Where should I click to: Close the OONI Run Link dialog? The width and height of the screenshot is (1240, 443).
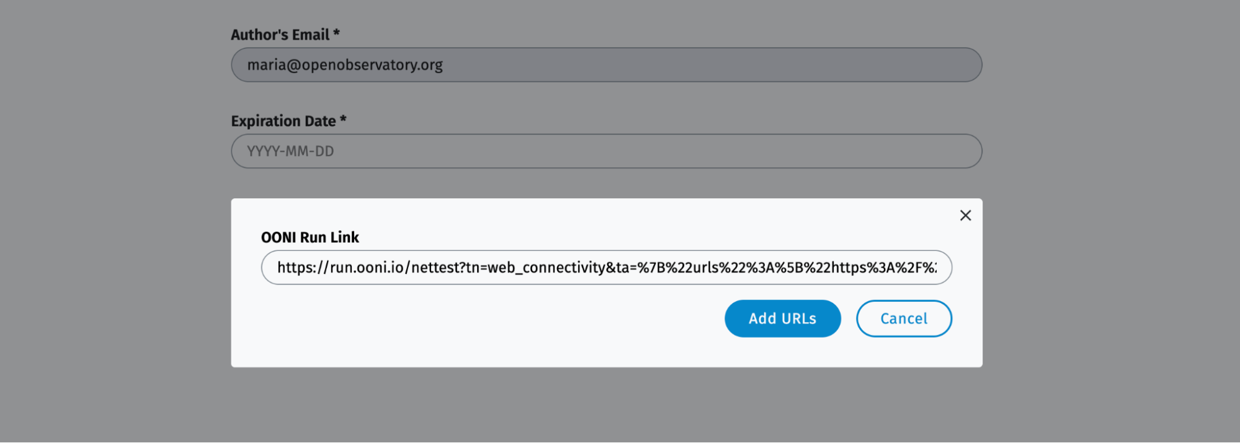[965, 216]
